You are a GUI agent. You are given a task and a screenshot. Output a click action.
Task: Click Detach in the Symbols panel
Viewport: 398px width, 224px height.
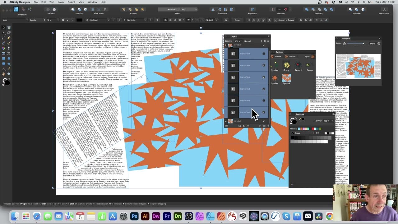[x=291, y=57]
